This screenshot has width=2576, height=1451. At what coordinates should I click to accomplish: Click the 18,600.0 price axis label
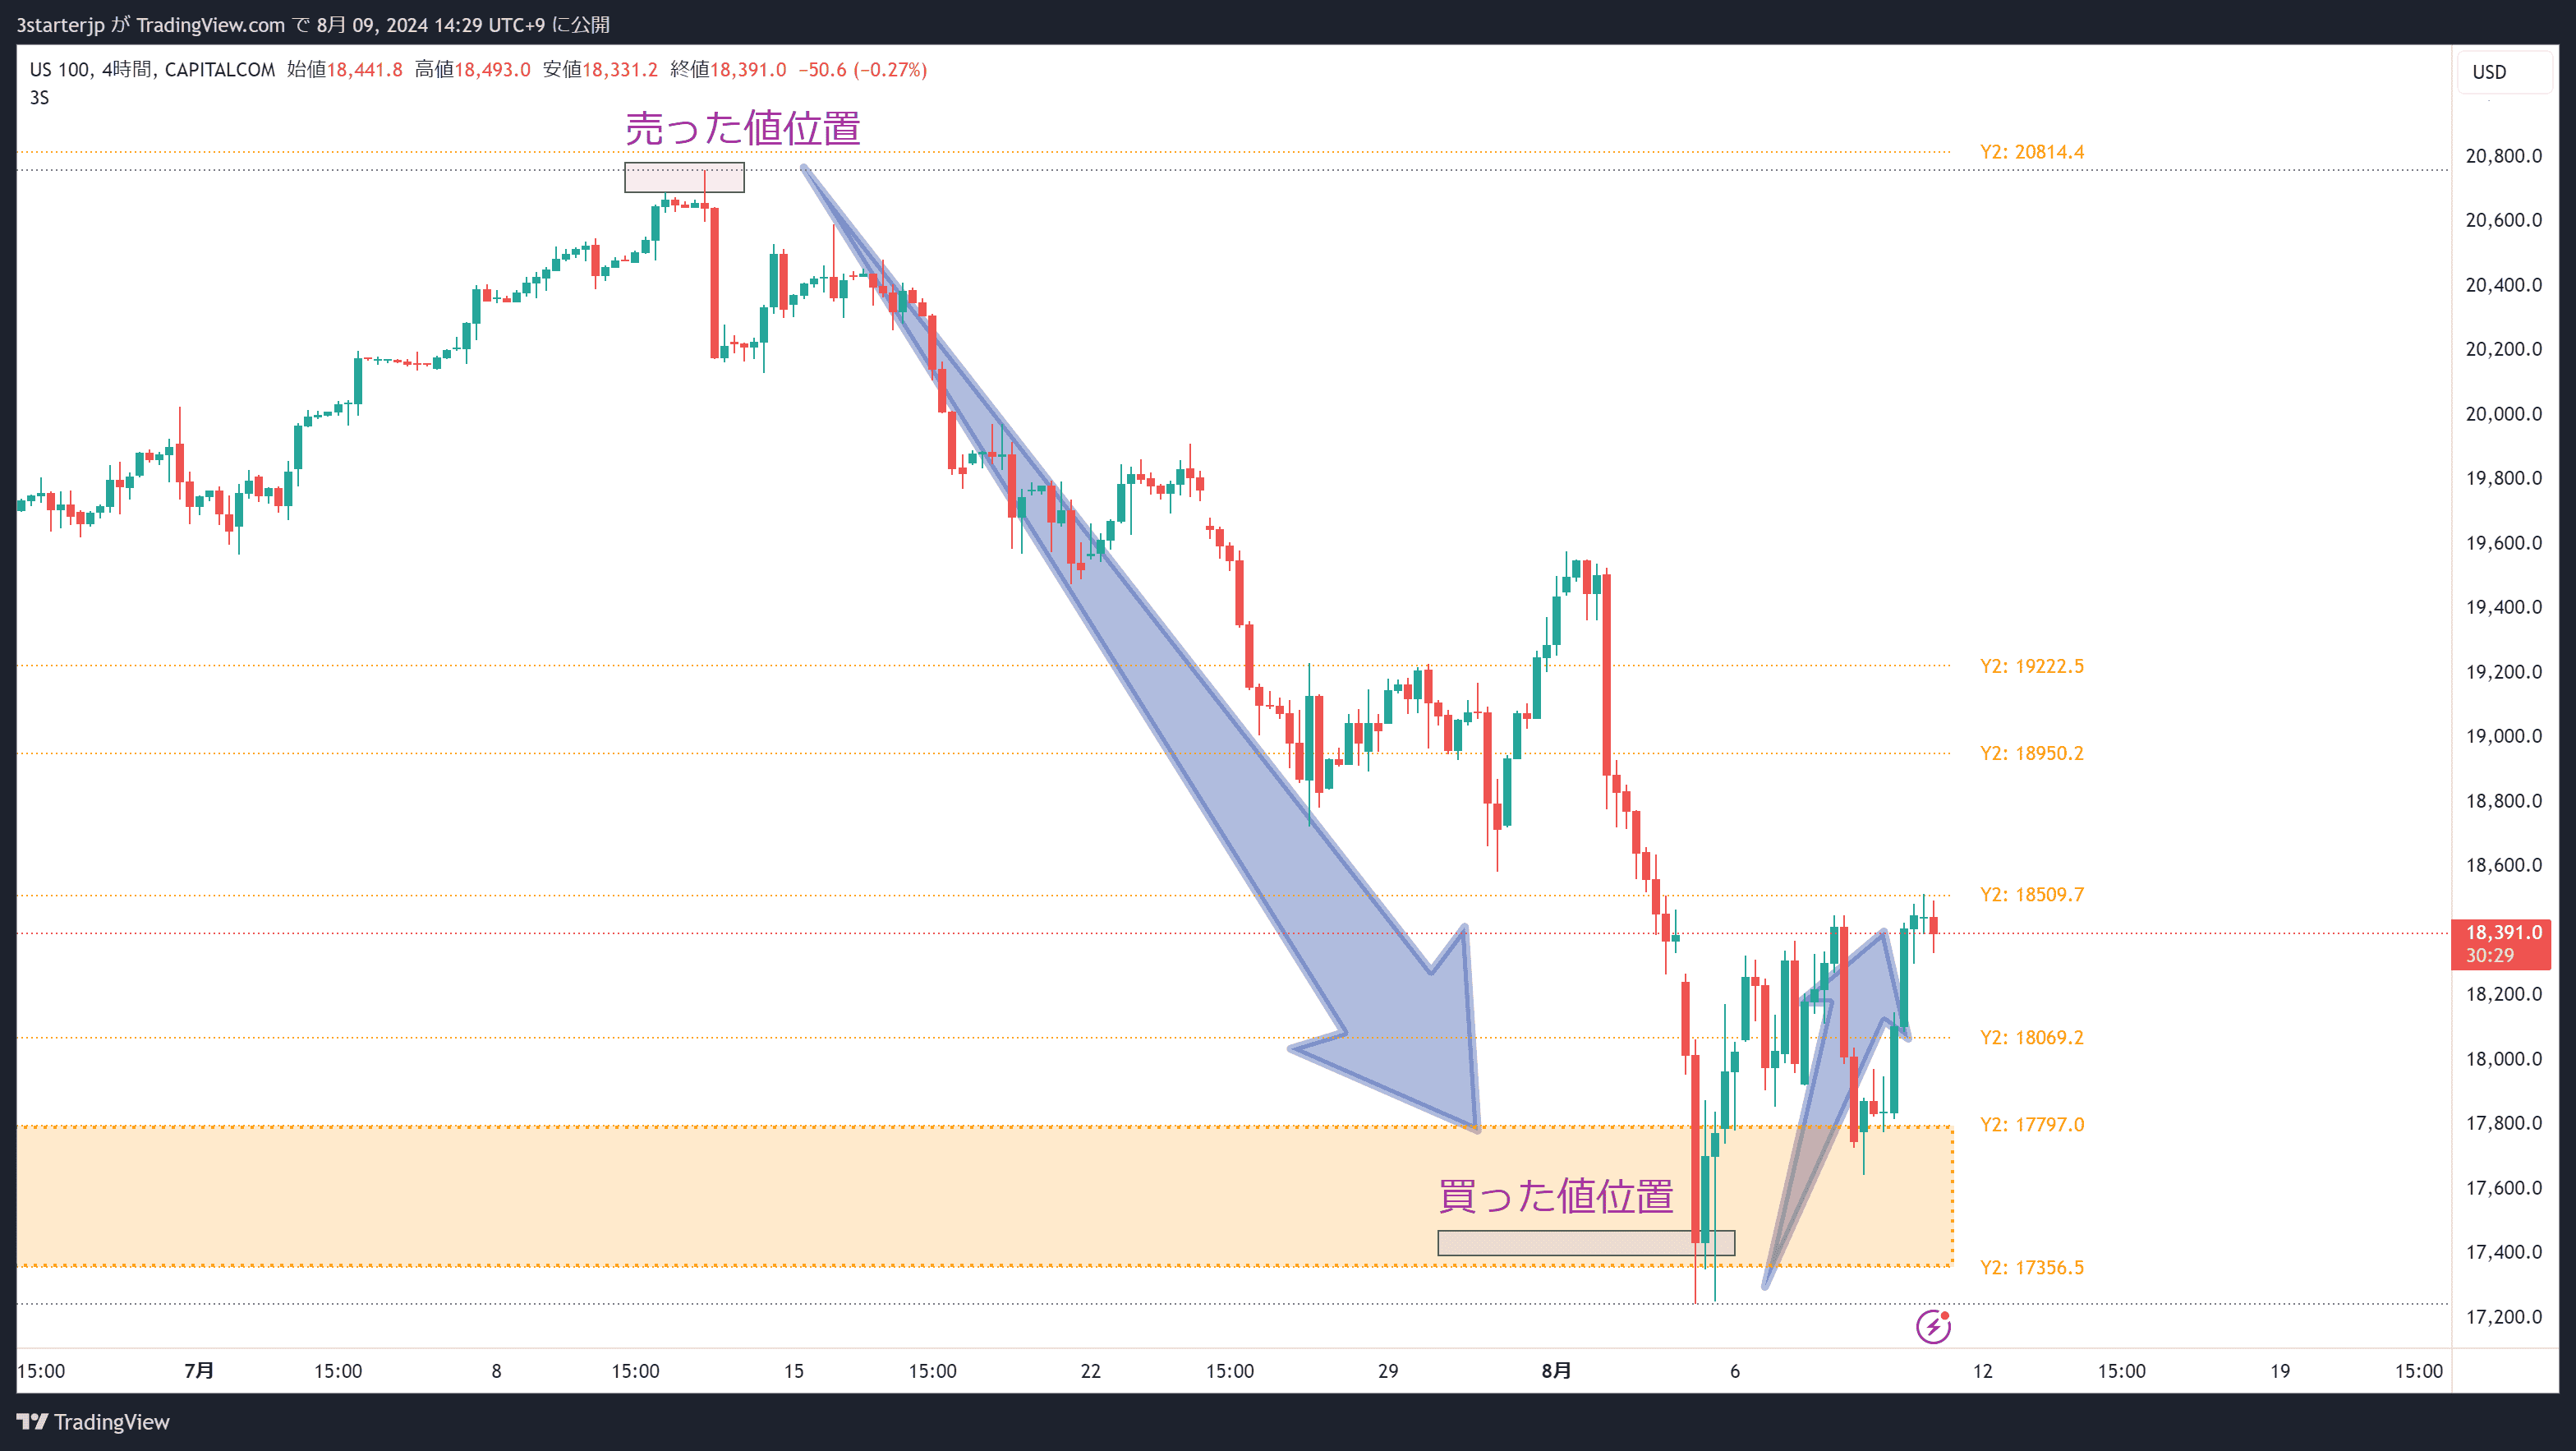coord(2503,865)
